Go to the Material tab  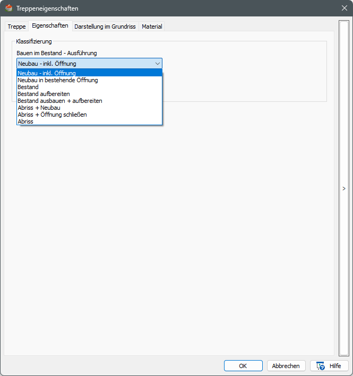tap(152, 27)
